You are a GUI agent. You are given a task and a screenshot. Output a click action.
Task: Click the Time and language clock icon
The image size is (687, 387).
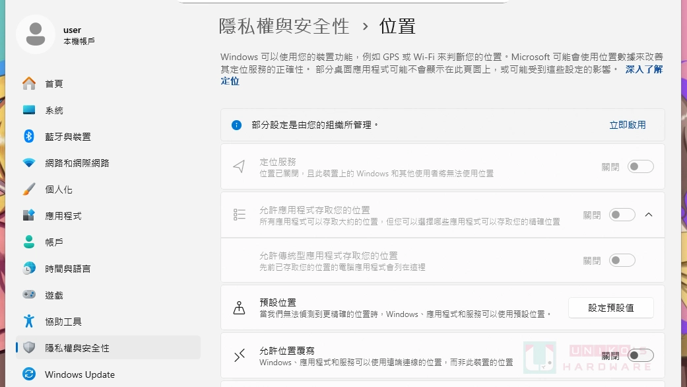point(29,268)
